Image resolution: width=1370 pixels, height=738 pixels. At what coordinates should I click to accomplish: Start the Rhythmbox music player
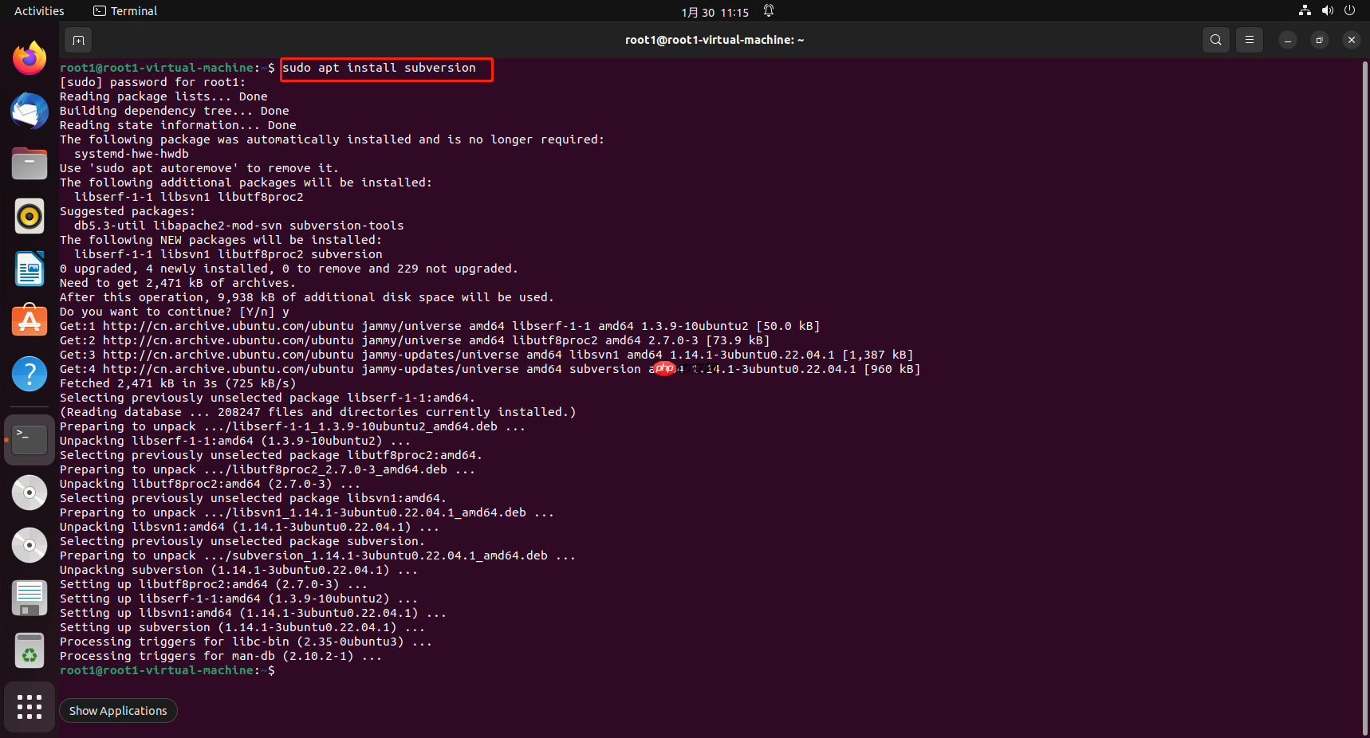pos(29,216)
